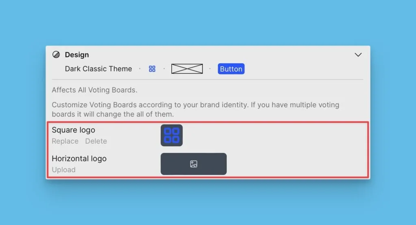This screenshot has width=416, height=225.
Task: Click the image icon in the horizontal logo box
Action: tap(193, 164)
